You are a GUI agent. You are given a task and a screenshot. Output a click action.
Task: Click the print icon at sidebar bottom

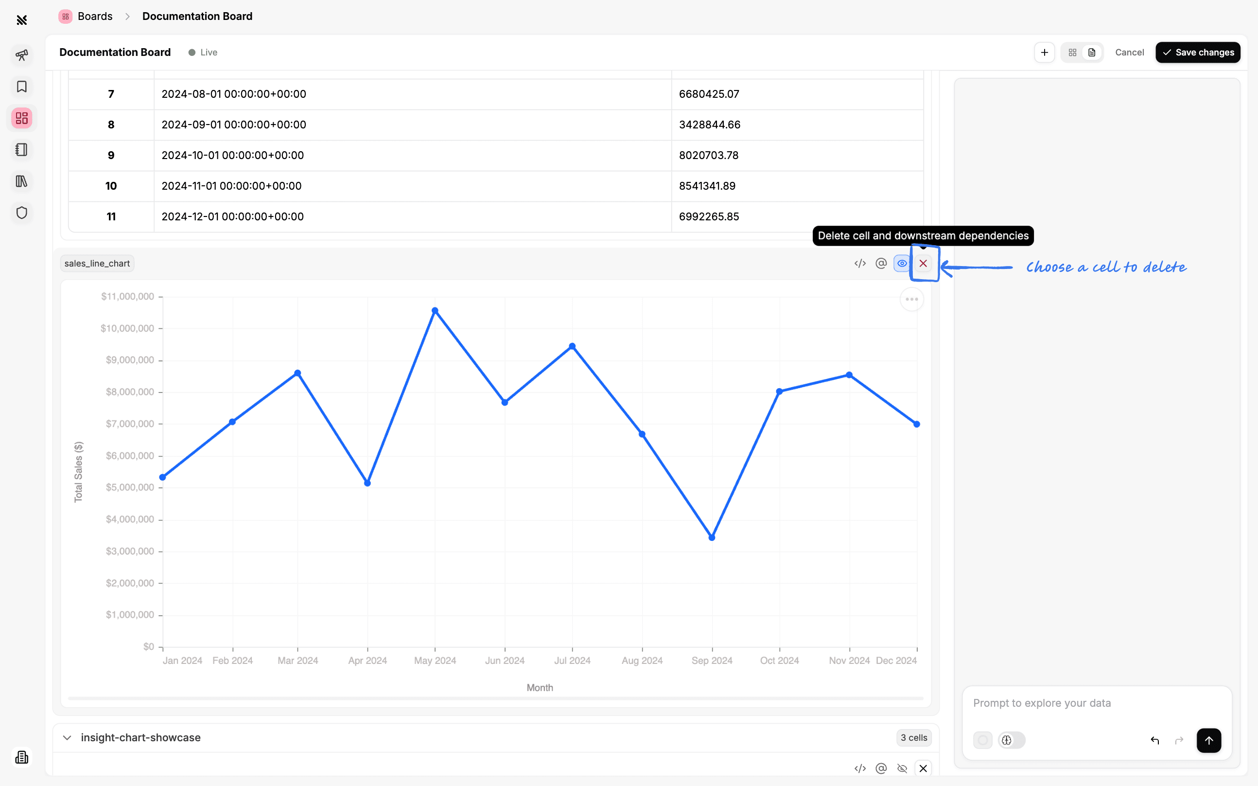21,757
